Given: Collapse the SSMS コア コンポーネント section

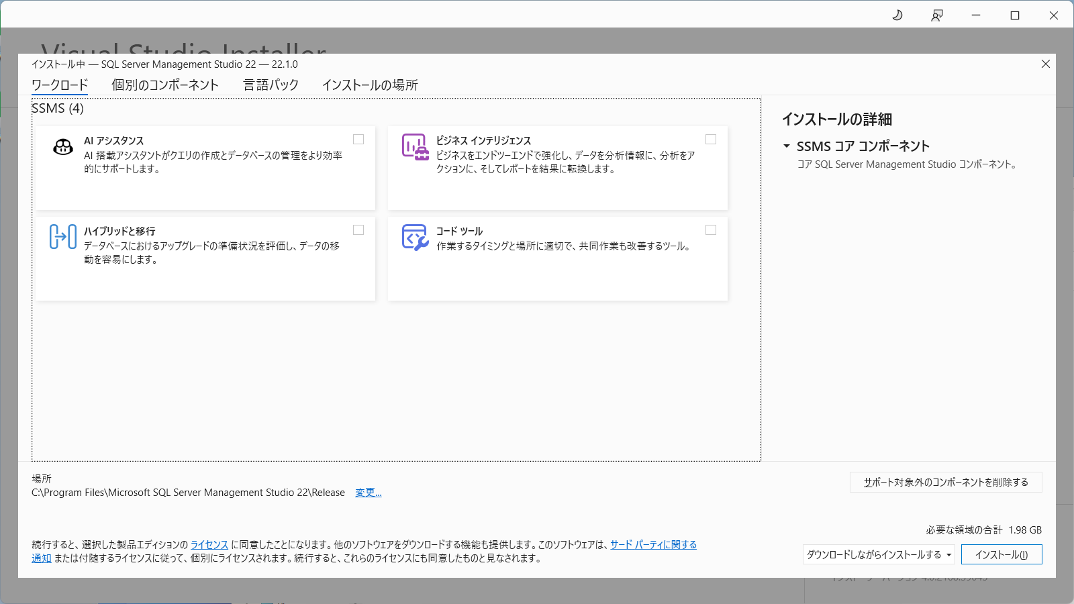Looking at the screenshot, I should [787, 146].
